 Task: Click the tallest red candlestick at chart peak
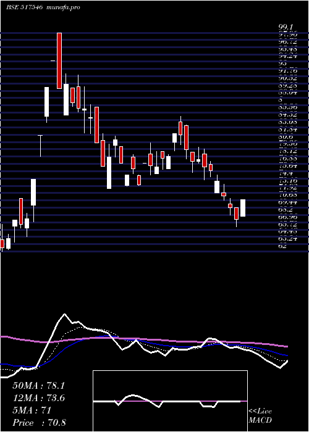(59, 60)
